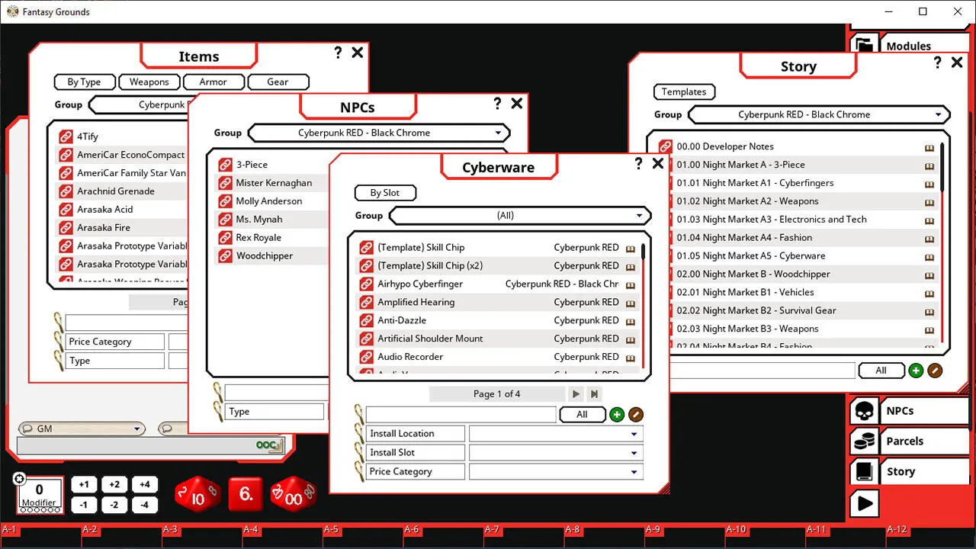This screenshot has height=549, width=976.
Task: Click the All button in Story window
Action: coord(881,371)
